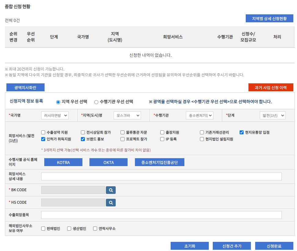Check the 전시상담회 참가 checkbox
Image resolution: width=297 pixels, height=251 pixels.
click(82, 132)
